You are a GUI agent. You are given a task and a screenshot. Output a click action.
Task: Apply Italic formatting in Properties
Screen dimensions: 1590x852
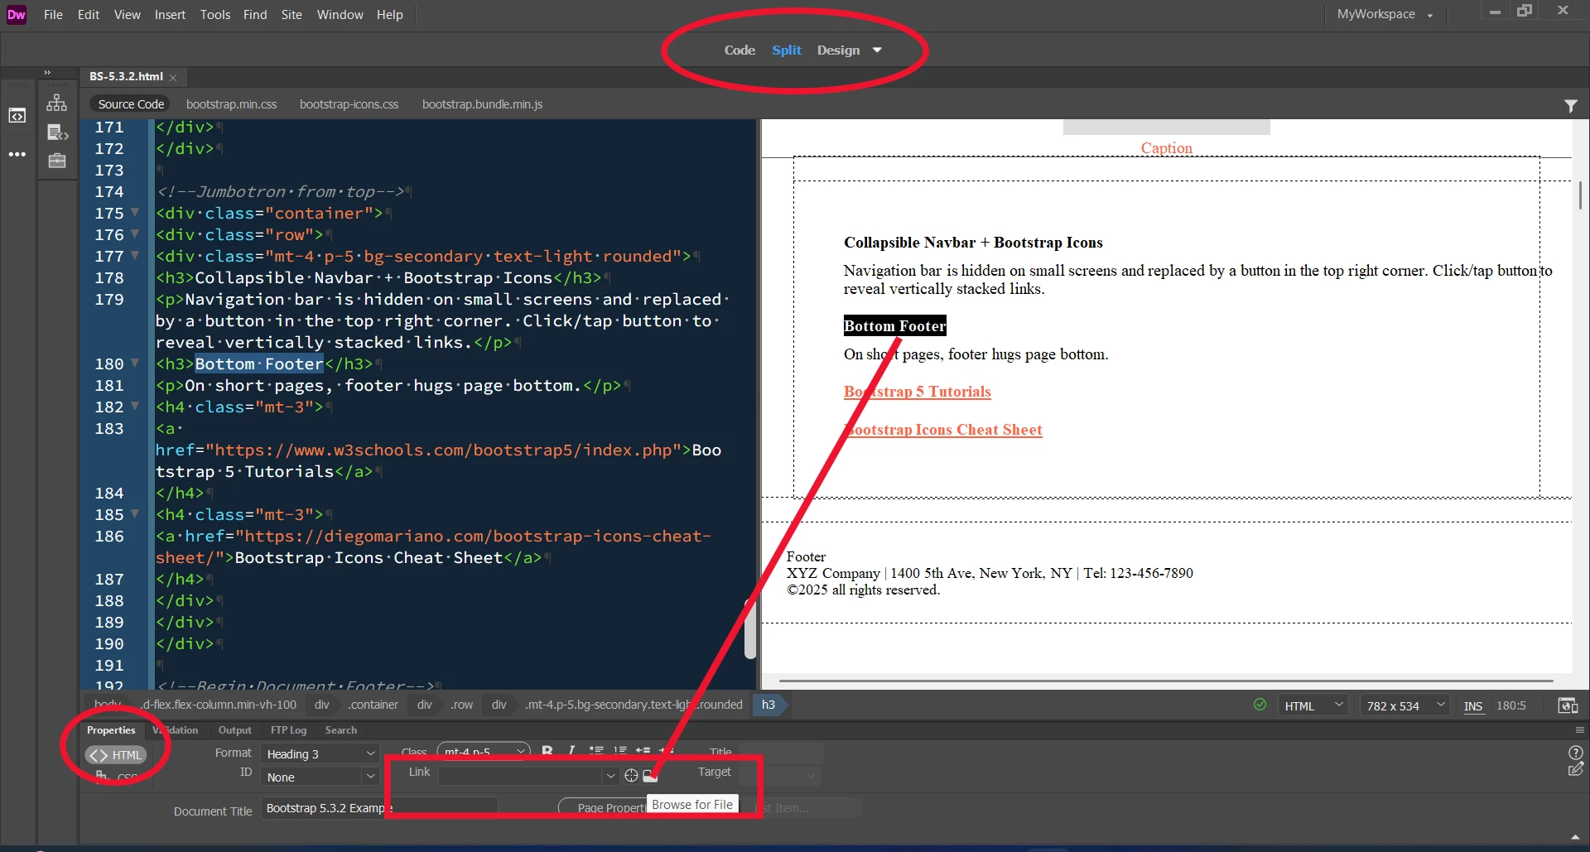(571, 751)
